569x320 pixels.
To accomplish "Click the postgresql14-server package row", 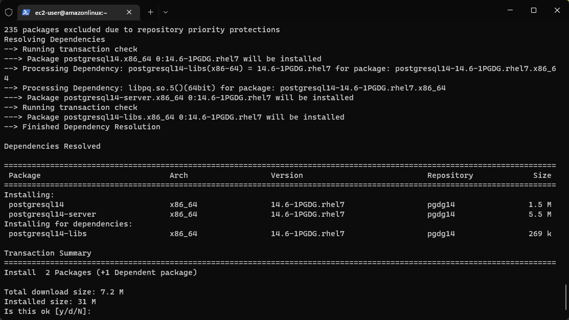I will [x=51, y=214].
